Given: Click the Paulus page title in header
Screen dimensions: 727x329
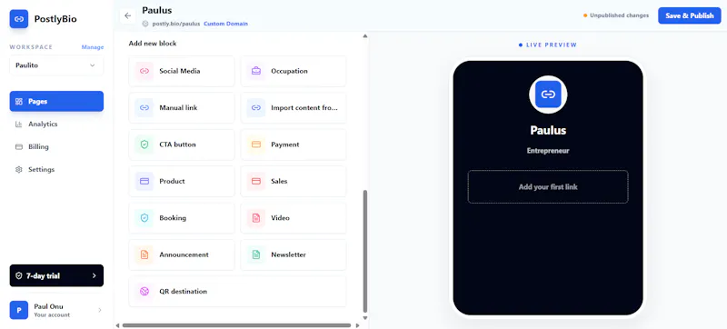Looking at the screenshot, I should [x=157, y=10].
